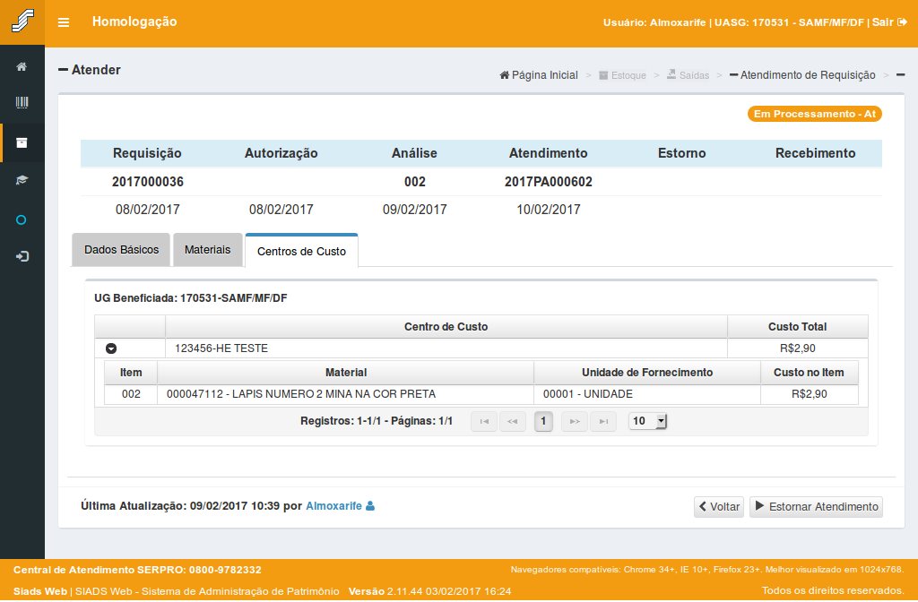918x602 pixels.
Task: Click the Estoque breadcrumb
Action: 622,75
